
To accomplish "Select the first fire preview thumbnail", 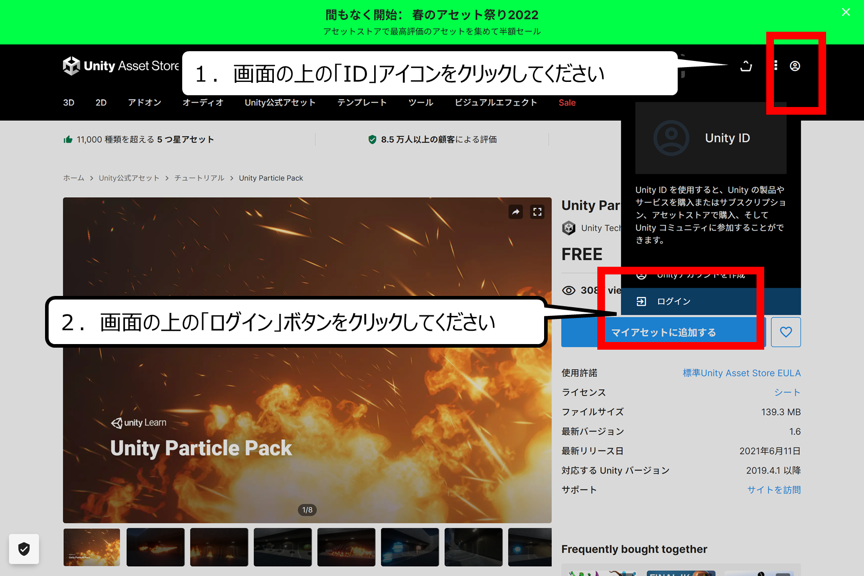I will pos(92,547).
